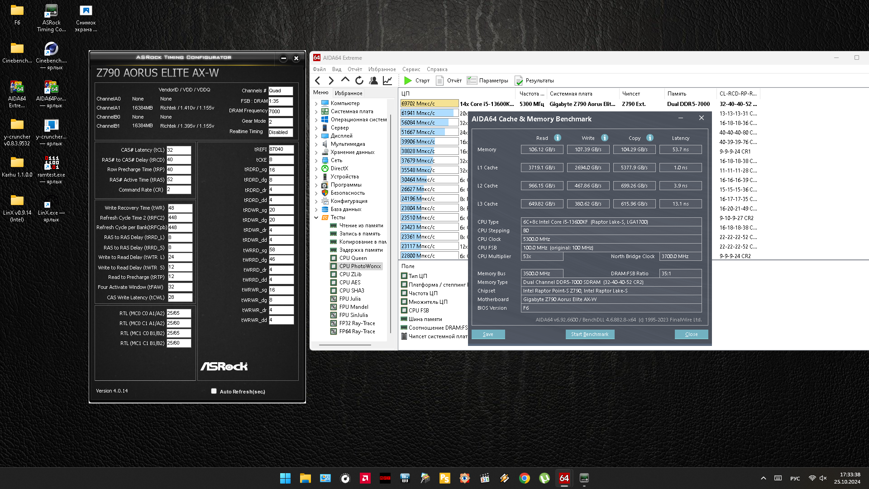Click the AIDA64 refresh toolbar icon

[x=359, y=81]
